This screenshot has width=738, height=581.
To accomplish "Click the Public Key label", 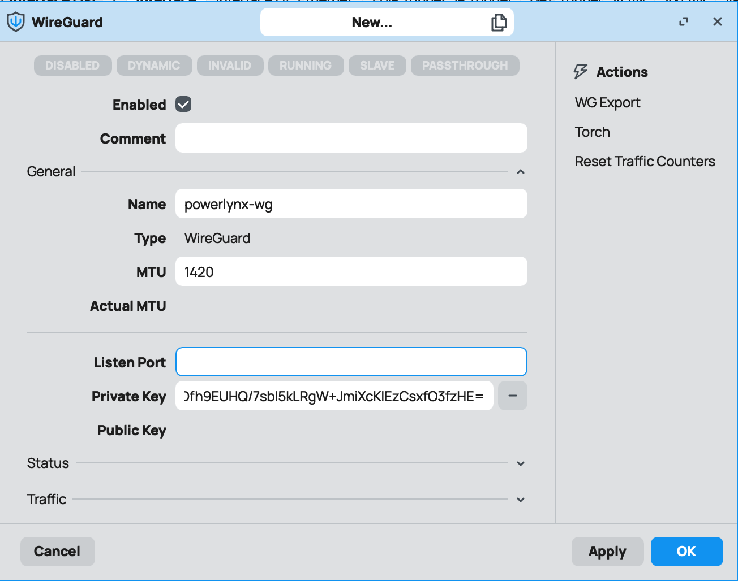I will (132, 431).
